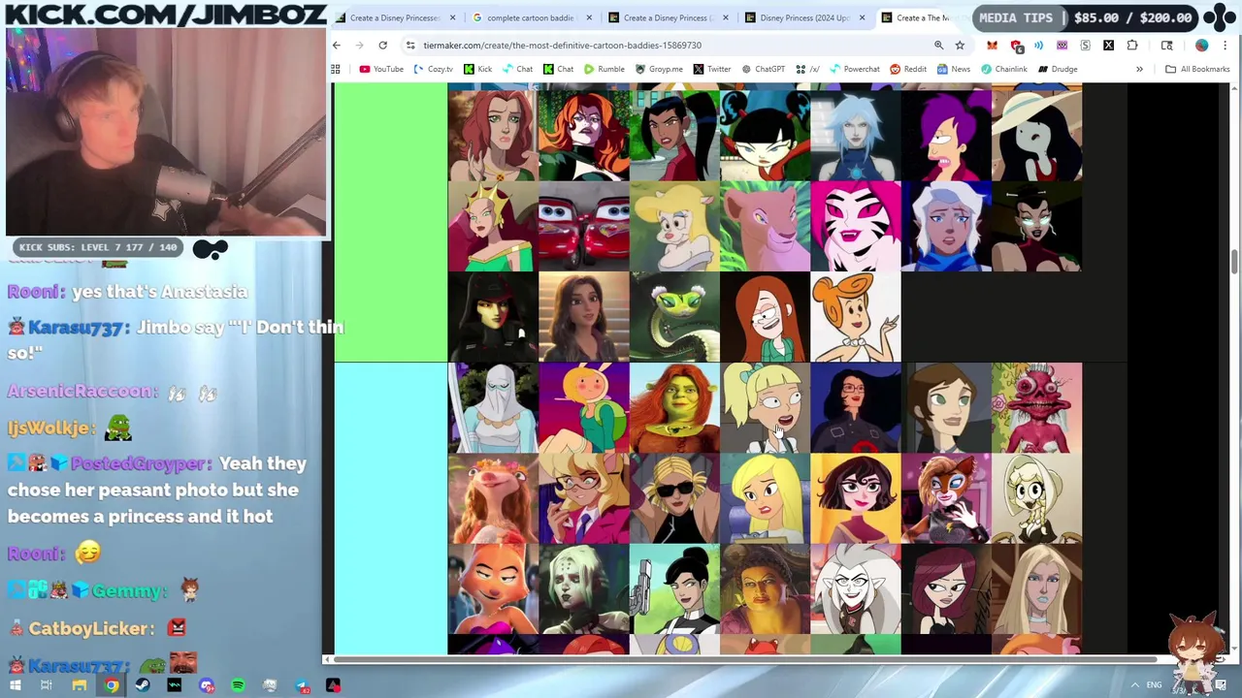Pick the white-veiled figure image
This screenshot has height=698, width=1242.
click(x=493, y=408)
